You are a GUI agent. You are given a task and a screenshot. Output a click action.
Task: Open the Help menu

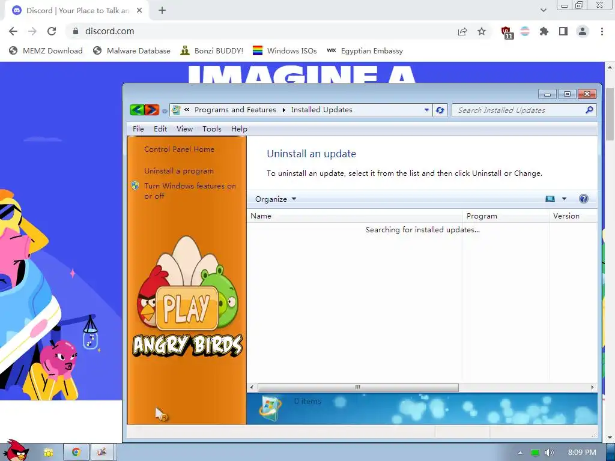pos(239,129)
